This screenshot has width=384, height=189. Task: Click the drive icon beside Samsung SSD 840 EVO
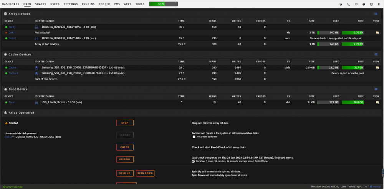[x=36, y=74]
